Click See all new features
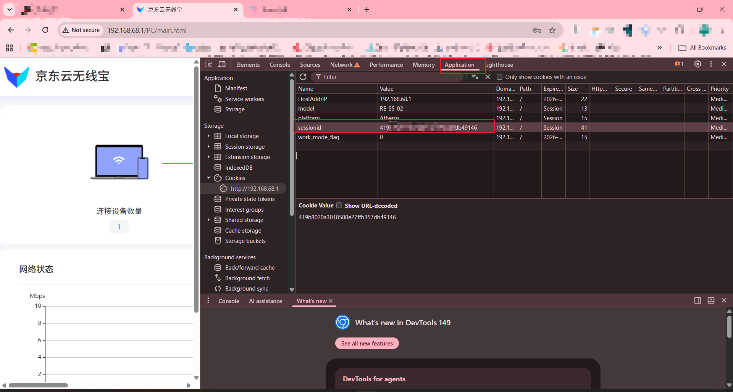 [367, 343]
